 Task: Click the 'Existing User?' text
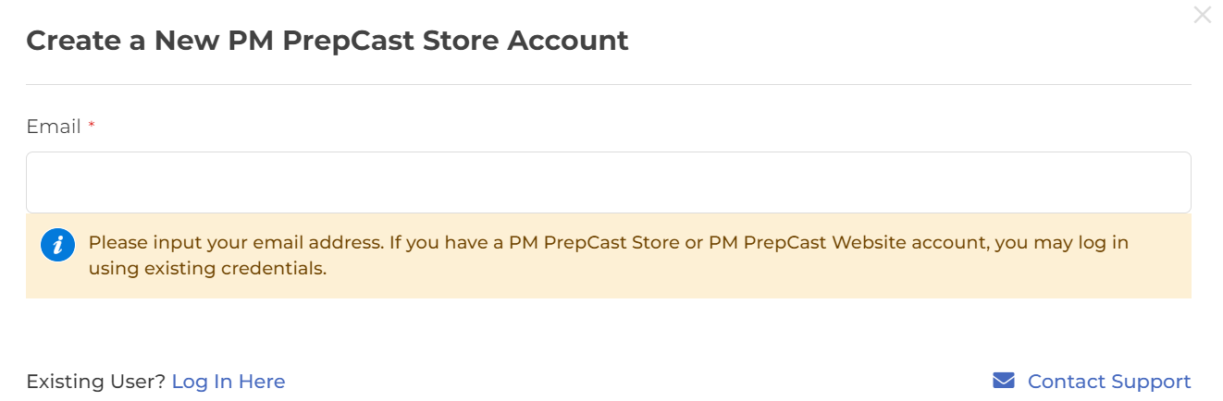pos(95,382)
